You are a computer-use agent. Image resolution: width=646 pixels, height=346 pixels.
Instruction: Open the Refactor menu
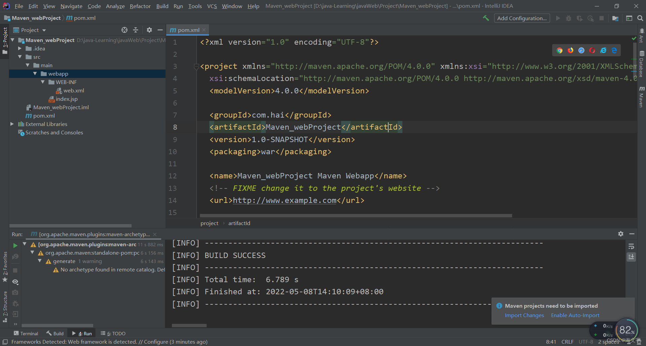point(140,6)
